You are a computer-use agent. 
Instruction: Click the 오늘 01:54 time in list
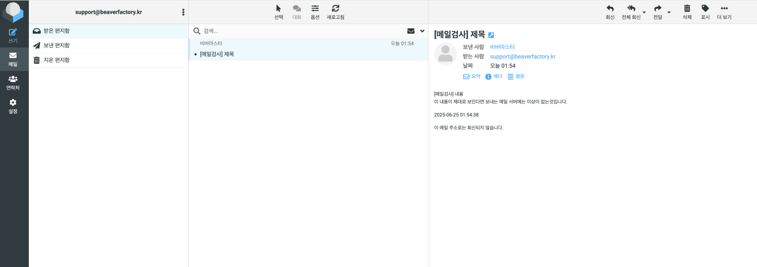(402, 43)
